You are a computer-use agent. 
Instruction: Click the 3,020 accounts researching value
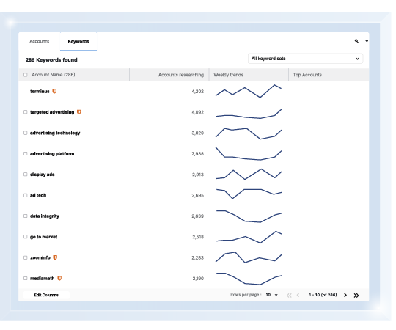[x=197, y=133]
